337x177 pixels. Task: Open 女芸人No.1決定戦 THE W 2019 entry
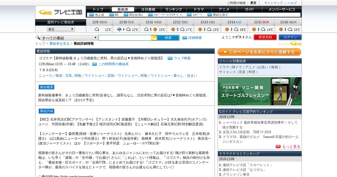tap(247, 132)
